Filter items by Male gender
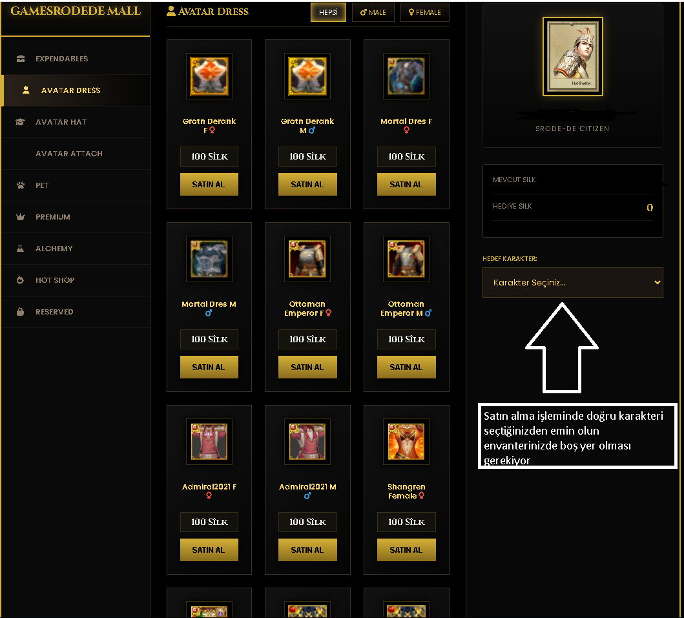The height and width of the screenshot is (618, 684). click(373, 12)
